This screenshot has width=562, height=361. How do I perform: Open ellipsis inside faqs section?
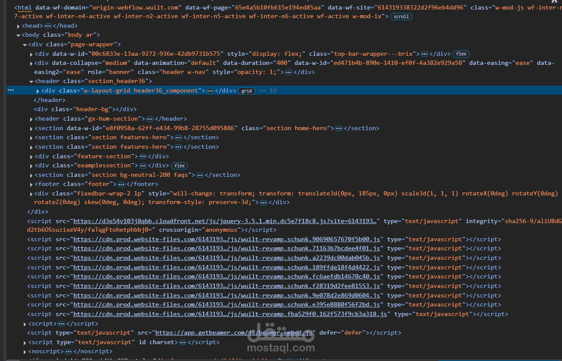click(200, 175)
